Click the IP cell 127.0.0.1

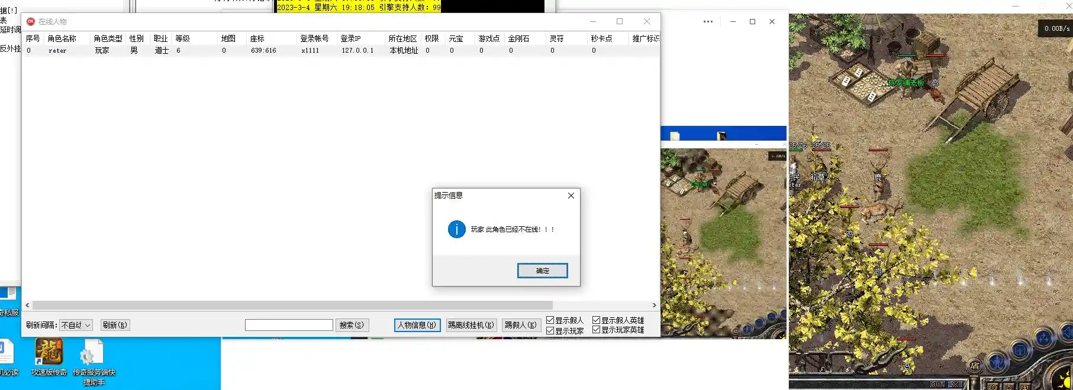pos(357,51)
